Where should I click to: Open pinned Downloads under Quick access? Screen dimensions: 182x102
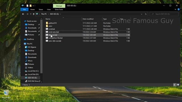pos(32,28)
